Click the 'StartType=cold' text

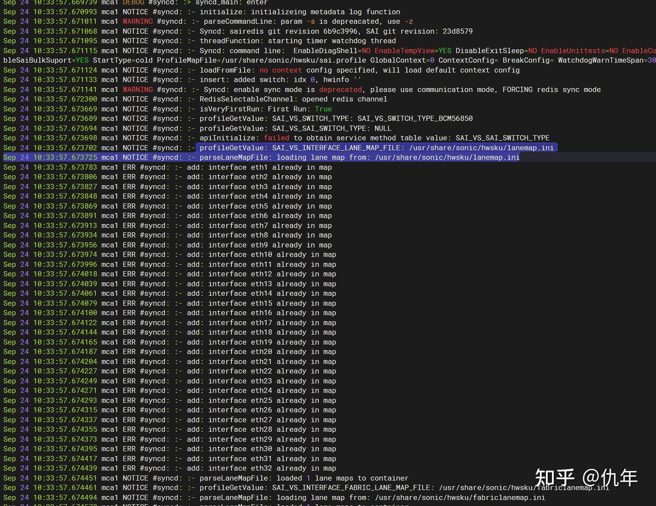pos(123,60)
